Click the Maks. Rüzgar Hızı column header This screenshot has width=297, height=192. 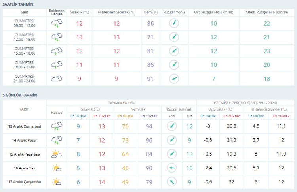267,12
